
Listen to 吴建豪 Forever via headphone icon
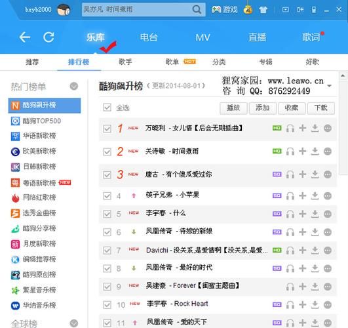point(290,287)
